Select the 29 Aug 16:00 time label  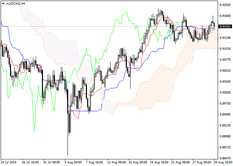(x=223, y=162)
